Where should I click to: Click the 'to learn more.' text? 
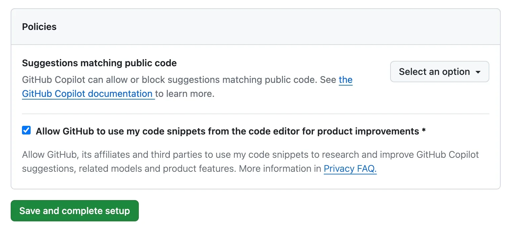click(185, 94)
